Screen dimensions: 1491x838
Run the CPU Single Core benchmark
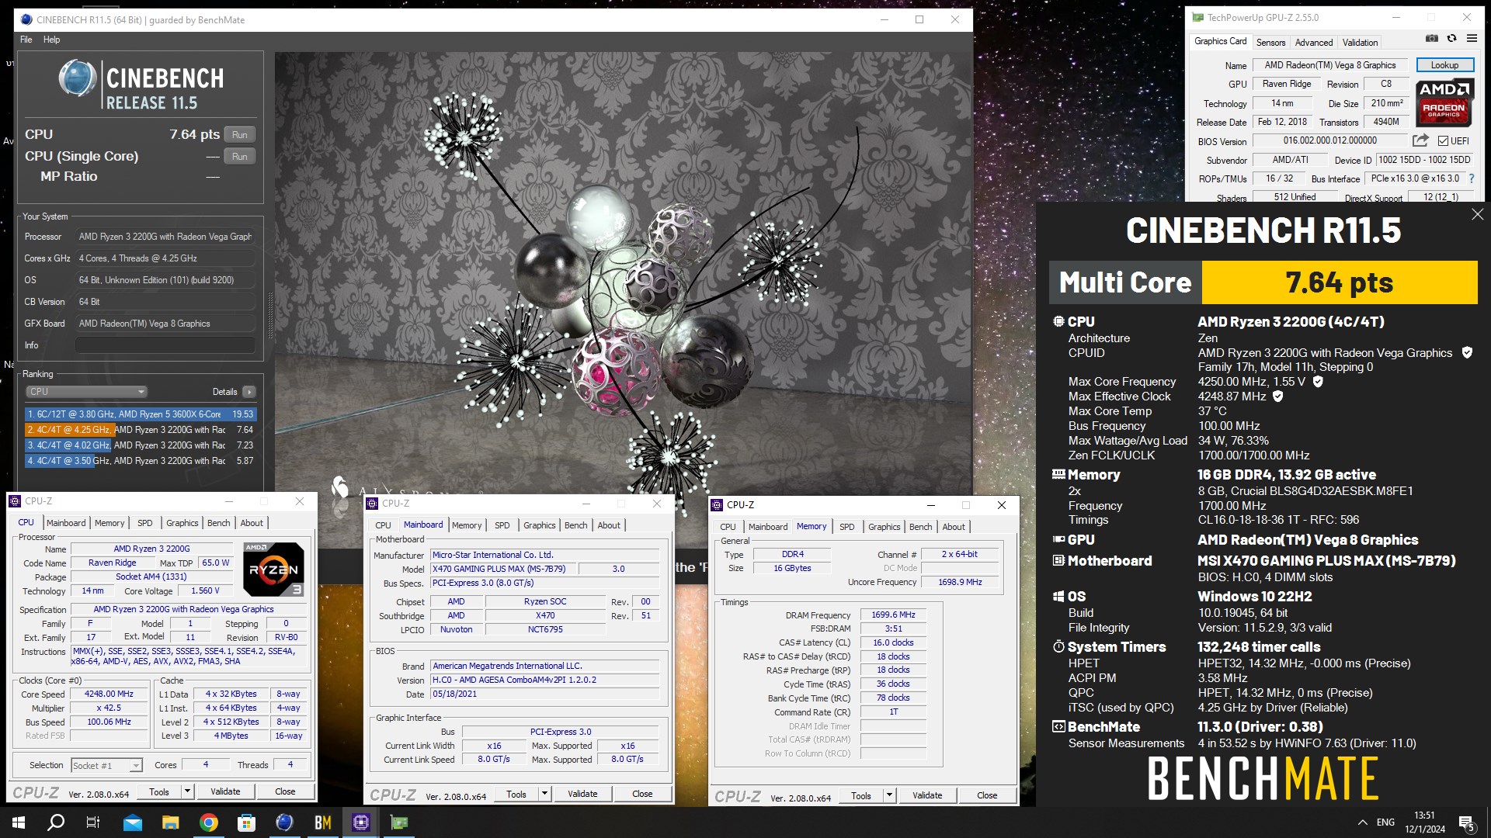point(240,157)
